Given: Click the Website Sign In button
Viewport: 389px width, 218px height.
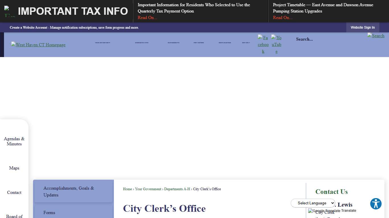Looking at the screenshot, I should (x=363, y=28).
